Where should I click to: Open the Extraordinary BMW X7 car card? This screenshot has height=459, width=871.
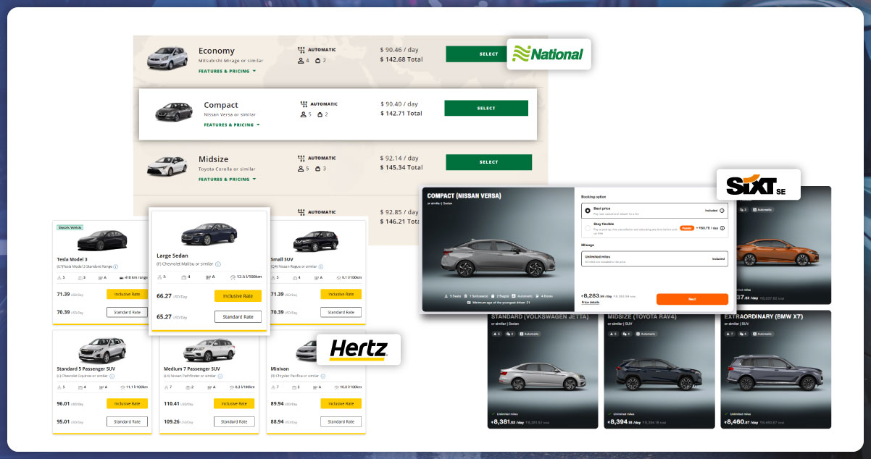click(775, 369)
